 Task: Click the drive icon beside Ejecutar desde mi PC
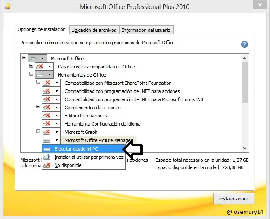click(47, 149)
